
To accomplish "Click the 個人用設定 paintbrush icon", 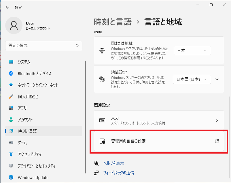I will (x=11, y=96).
